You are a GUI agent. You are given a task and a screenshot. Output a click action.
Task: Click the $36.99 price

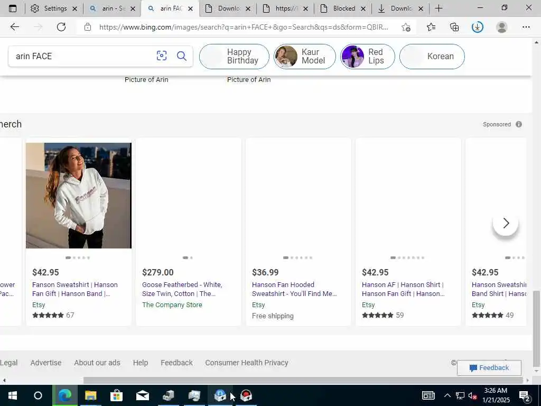(x=265, y=272)
